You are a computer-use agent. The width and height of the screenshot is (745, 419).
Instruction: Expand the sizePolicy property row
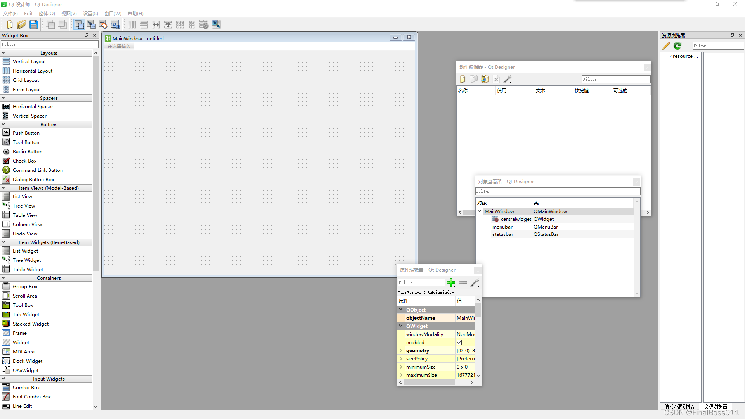tap(401, 358)
